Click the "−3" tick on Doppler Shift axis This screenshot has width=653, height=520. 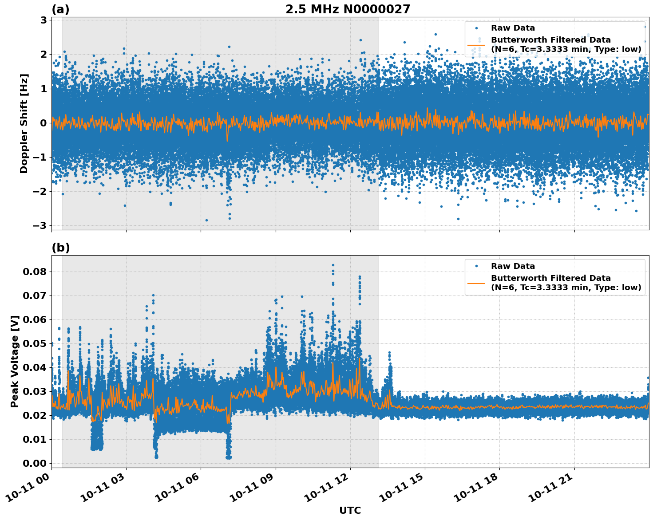click(40, 225)
